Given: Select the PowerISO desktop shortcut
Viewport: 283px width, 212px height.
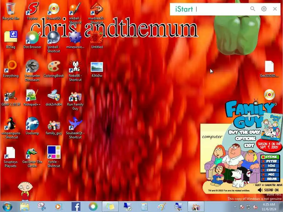Looking at the screenshot, I should pos(54,9).
